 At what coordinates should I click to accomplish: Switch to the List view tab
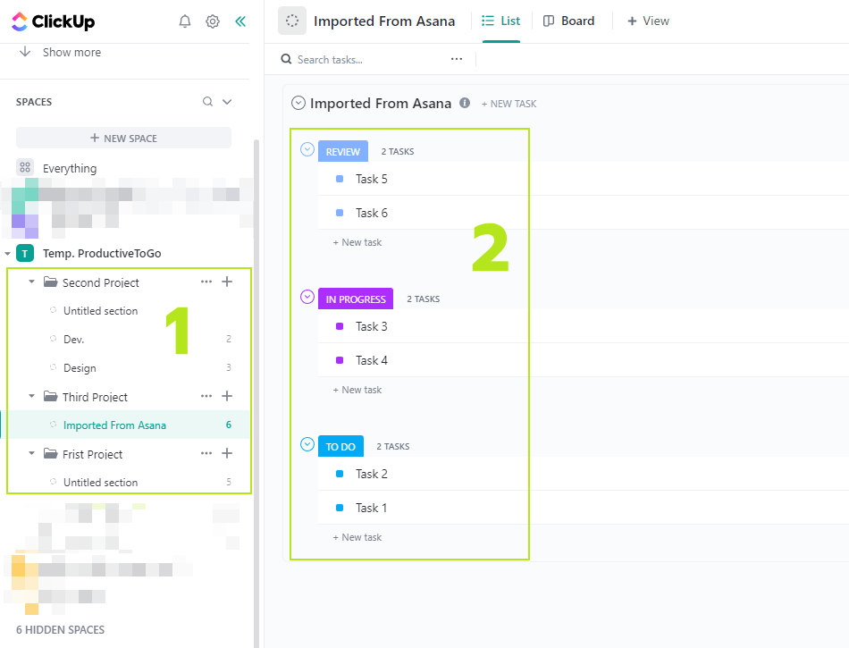pyautogui.click(x=500, y=21)
